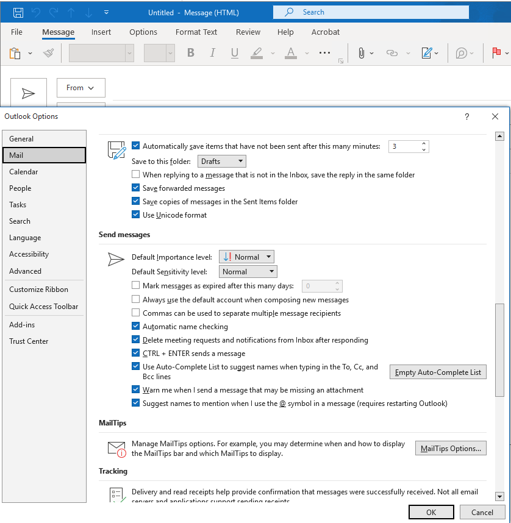Open the From account dropdown
The width and height of the screenshot is (511, 523).
81,88
